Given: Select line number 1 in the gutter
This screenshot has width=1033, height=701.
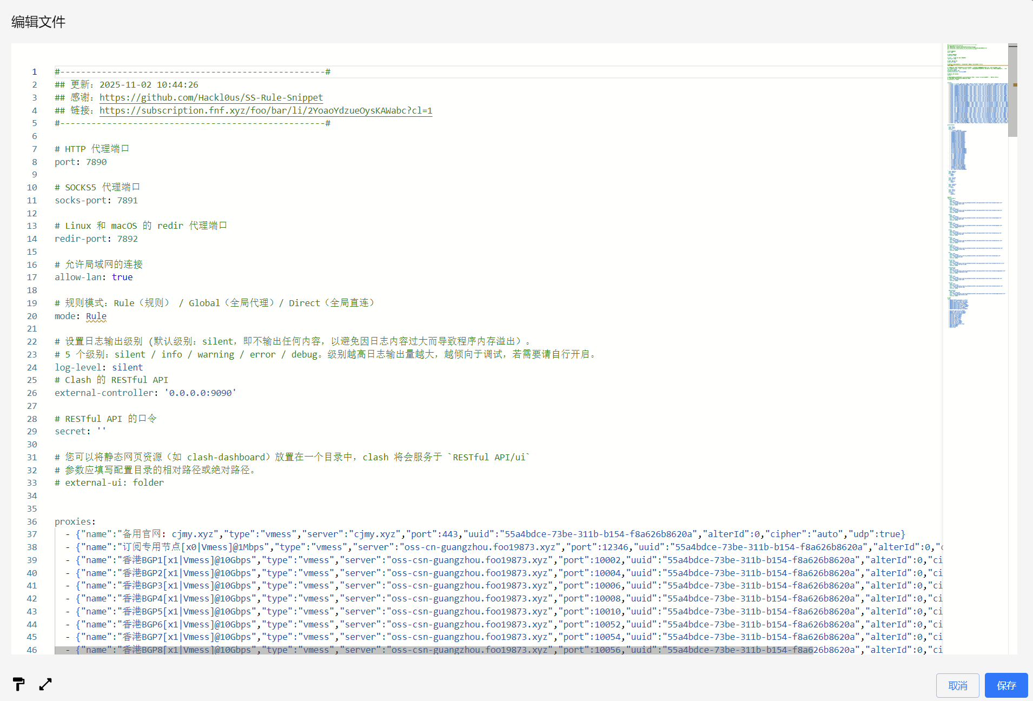Looking at the screenshot, I should point(34,72).
